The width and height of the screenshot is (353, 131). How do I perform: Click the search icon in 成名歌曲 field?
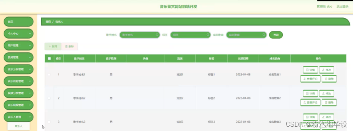tap(264, 35)
